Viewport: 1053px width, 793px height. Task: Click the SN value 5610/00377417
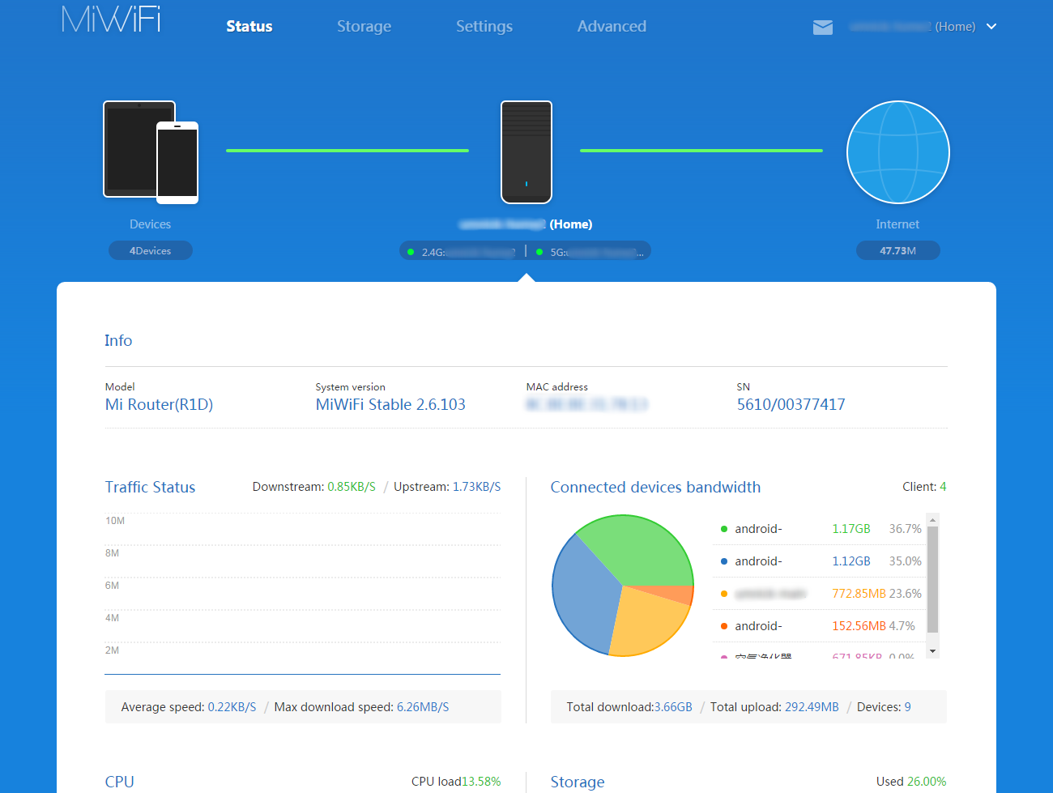[x=791, y=404]
